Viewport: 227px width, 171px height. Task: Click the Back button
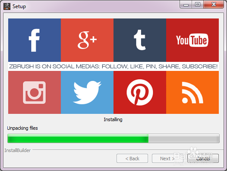(x=132, y=158)
